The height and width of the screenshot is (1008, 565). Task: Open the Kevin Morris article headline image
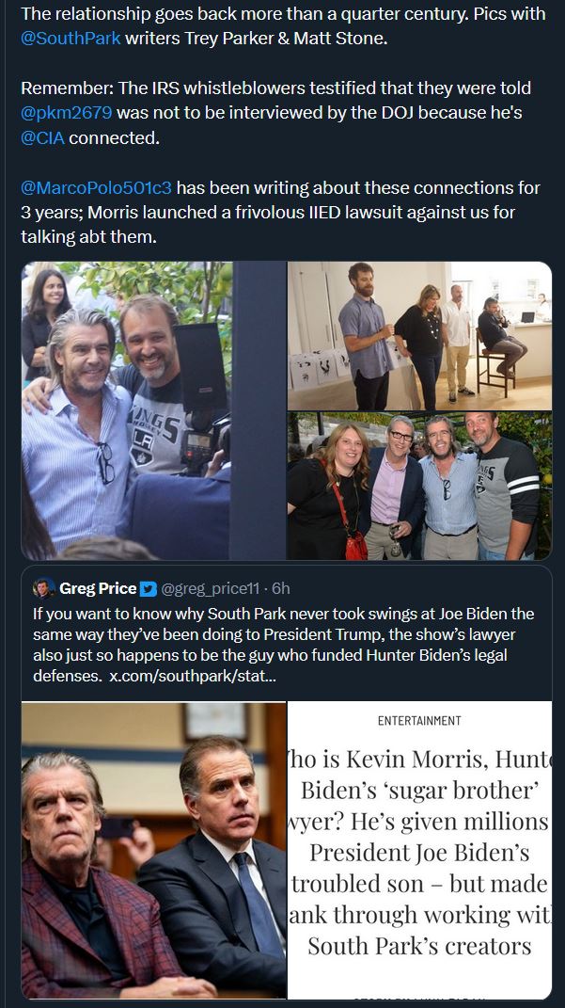click(x=419, y=849)
